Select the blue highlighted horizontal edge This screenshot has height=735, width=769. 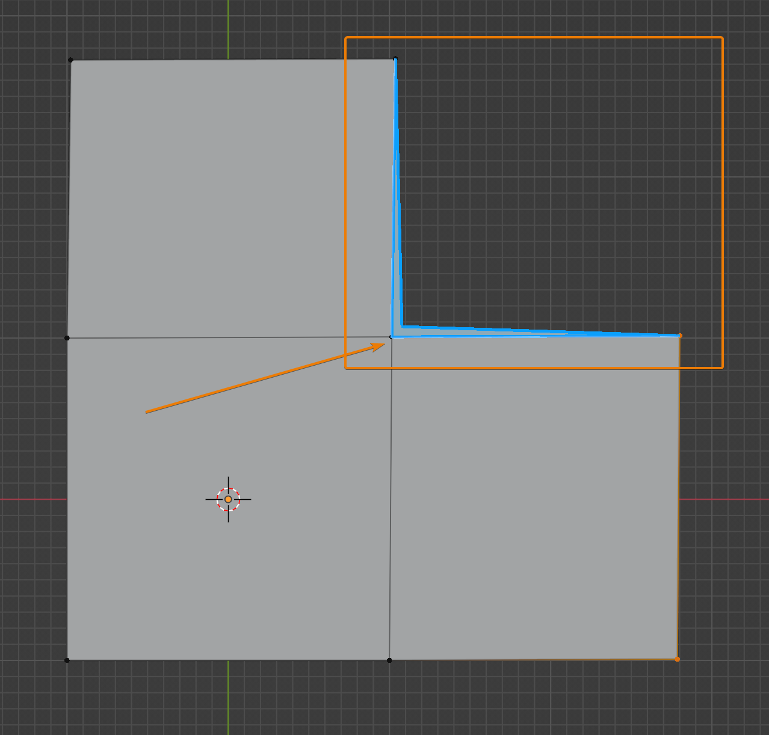(x=536, y=334)
